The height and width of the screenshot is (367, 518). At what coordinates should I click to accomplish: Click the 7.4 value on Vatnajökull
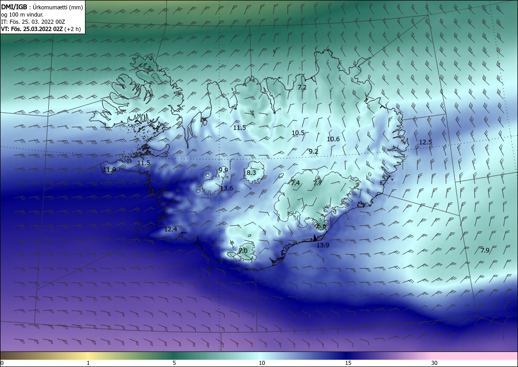(x=295, y=183)
